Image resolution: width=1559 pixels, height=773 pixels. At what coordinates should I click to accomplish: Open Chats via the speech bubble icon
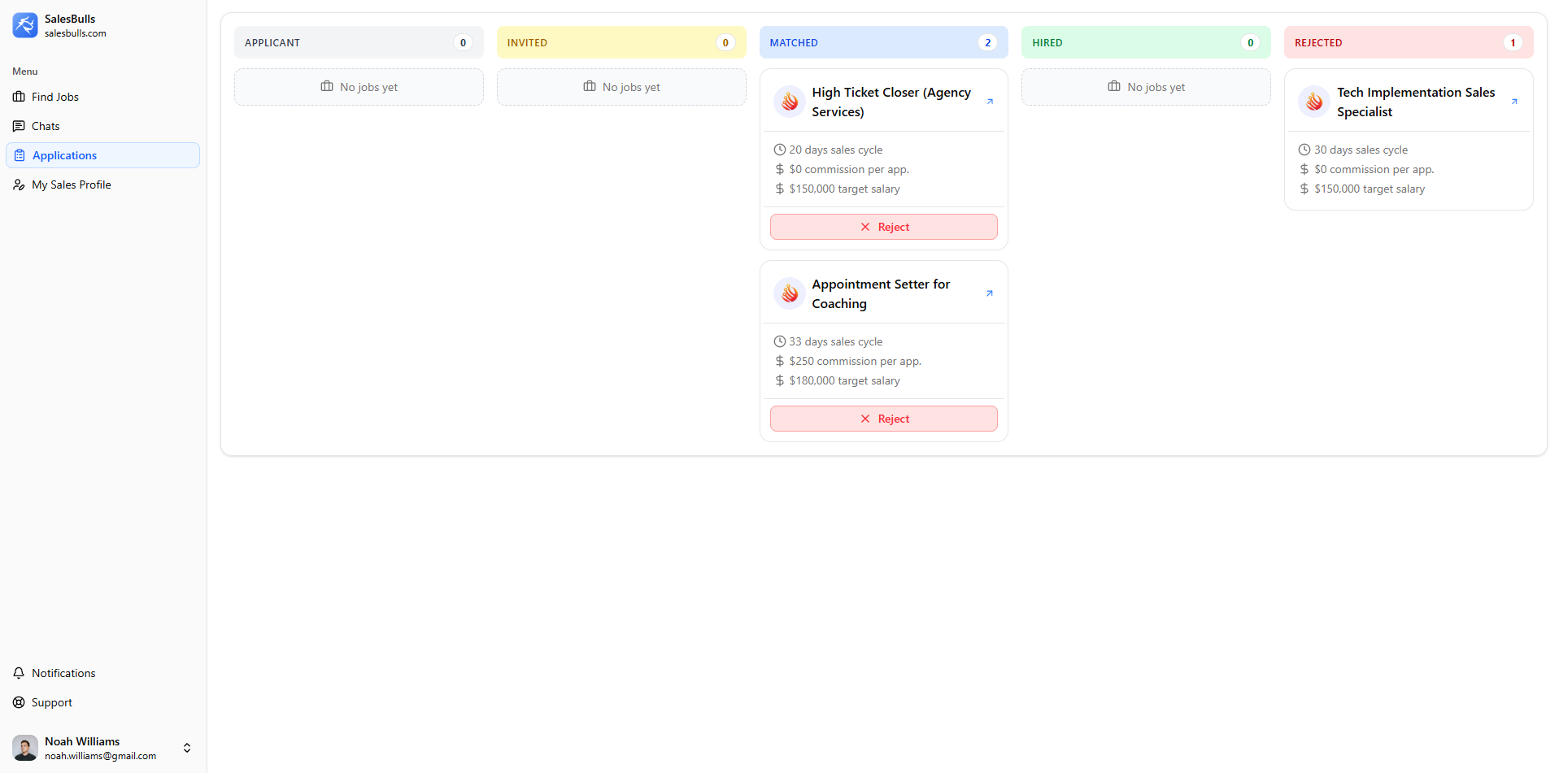point(19,126)
